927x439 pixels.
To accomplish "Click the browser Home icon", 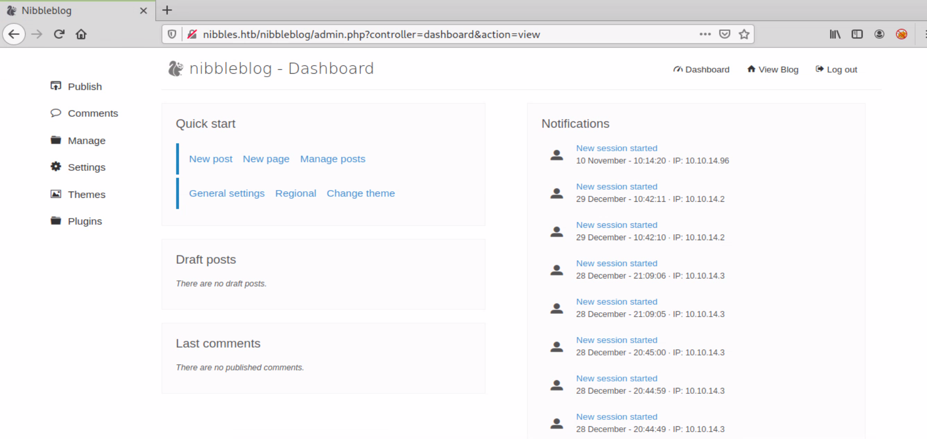I will click(81, 34).
